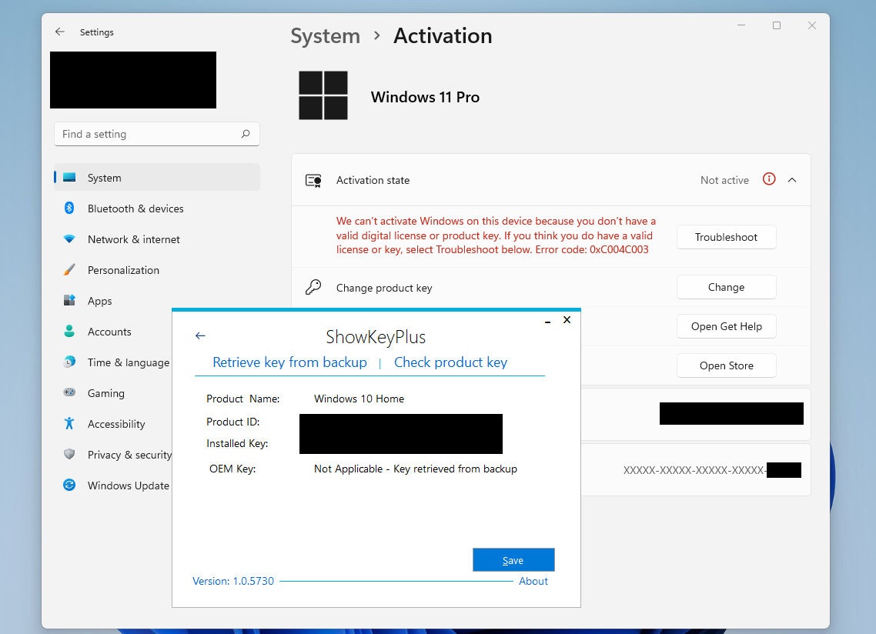Click the Network wifi icon in sidebar
The height and width of the screenshot is (634, 876).
tap(69, 239)
